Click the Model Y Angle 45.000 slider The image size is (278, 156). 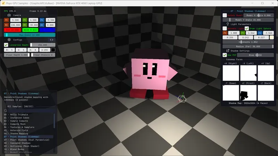coord(248,20)
